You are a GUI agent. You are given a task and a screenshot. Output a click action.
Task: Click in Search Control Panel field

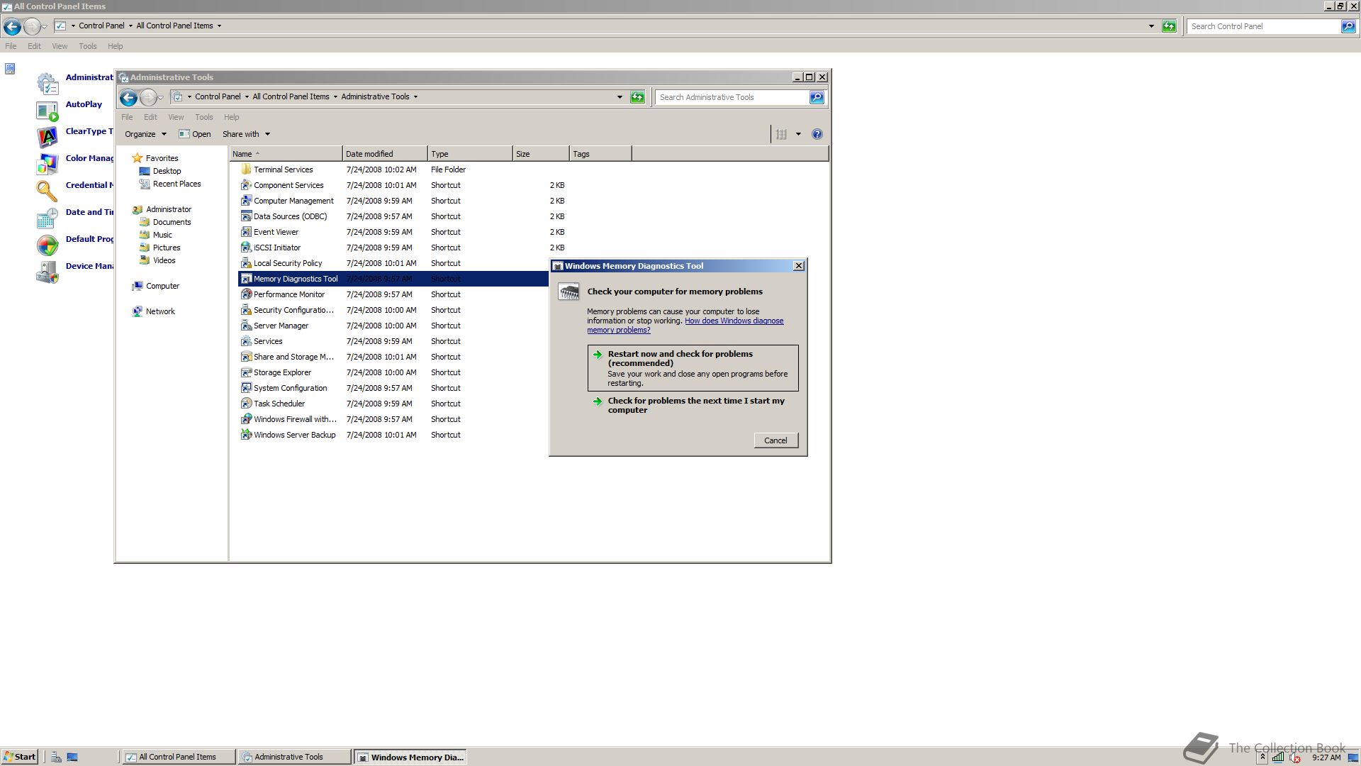point(1264,26)
